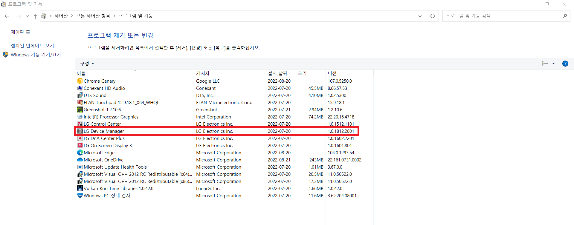574x225 pixels.
Task: Click the 2022-08-21 install date
Action: point(279,160)
